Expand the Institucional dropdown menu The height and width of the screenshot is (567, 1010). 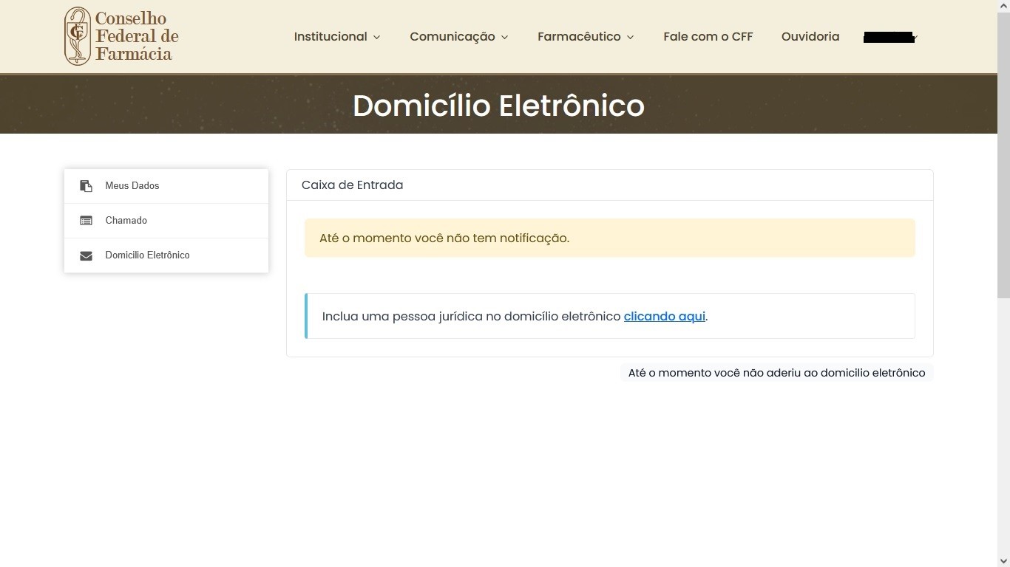(x=337, y=37)
